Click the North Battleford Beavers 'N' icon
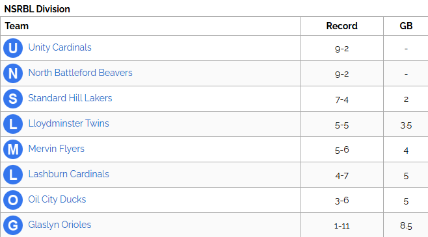This screenshot has width=428, height=237. coord(13,73)
